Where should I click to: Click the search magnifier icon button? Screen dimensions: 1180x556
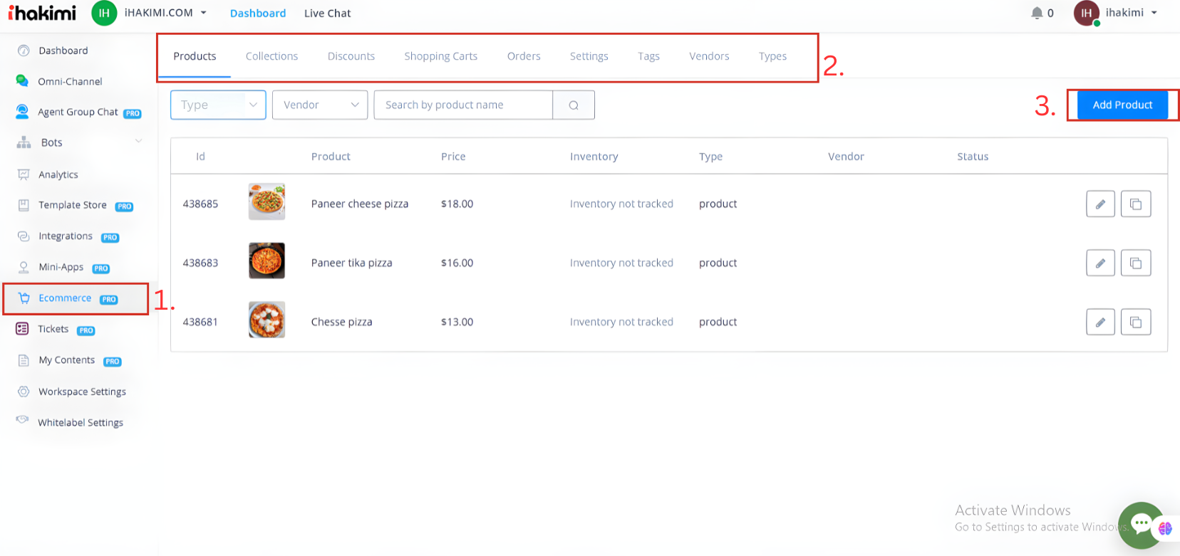coord(574,105)
